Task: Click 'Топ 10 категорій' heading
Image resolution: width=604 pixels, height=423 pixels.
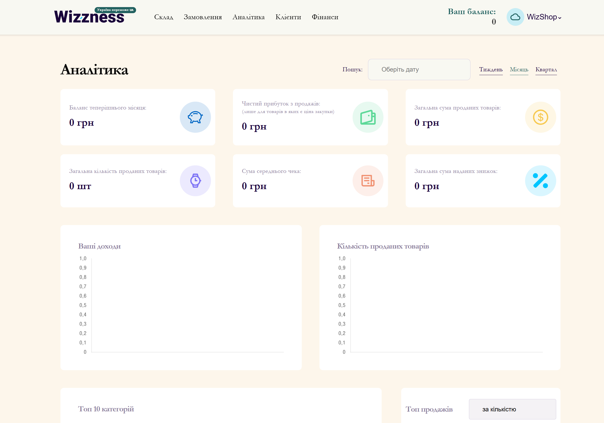Action: coord(106,409)
